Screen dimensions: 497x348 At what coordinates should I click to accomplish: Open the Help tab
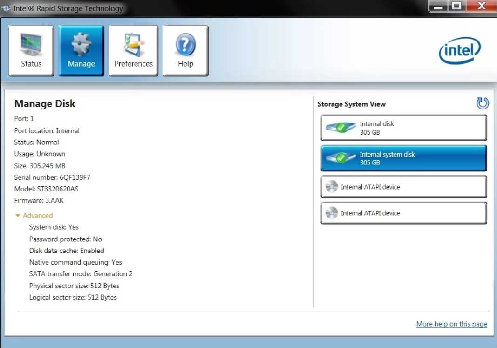185,51
